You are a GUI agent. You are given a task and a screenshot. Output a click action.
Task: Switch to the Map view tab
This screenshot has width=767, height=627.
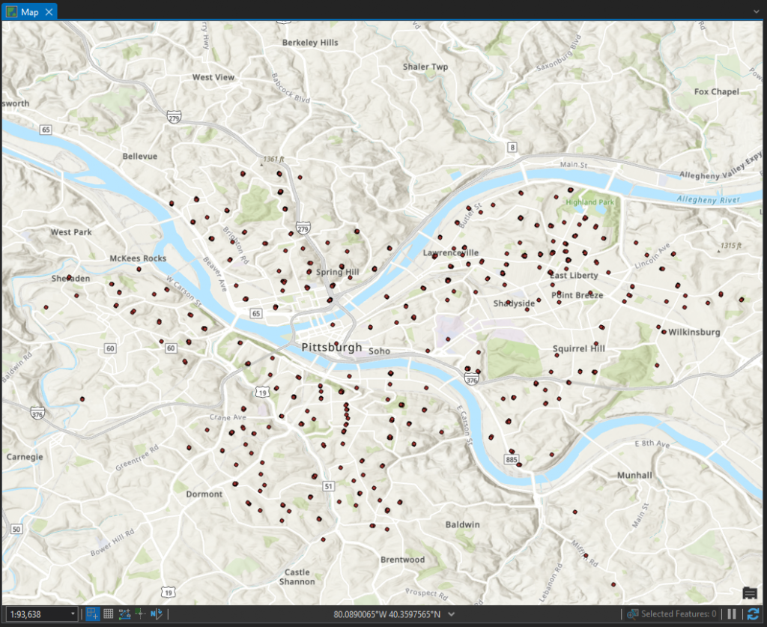point(29,11)
